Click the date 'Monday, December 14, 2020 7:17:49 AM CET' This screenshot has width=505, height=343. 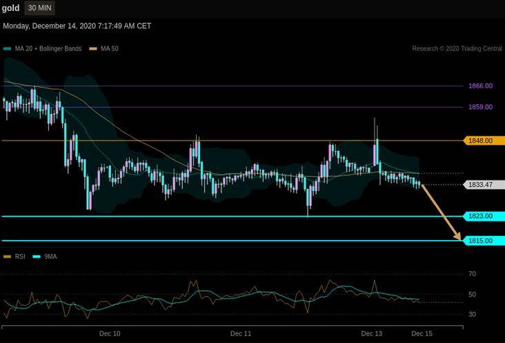77,26
